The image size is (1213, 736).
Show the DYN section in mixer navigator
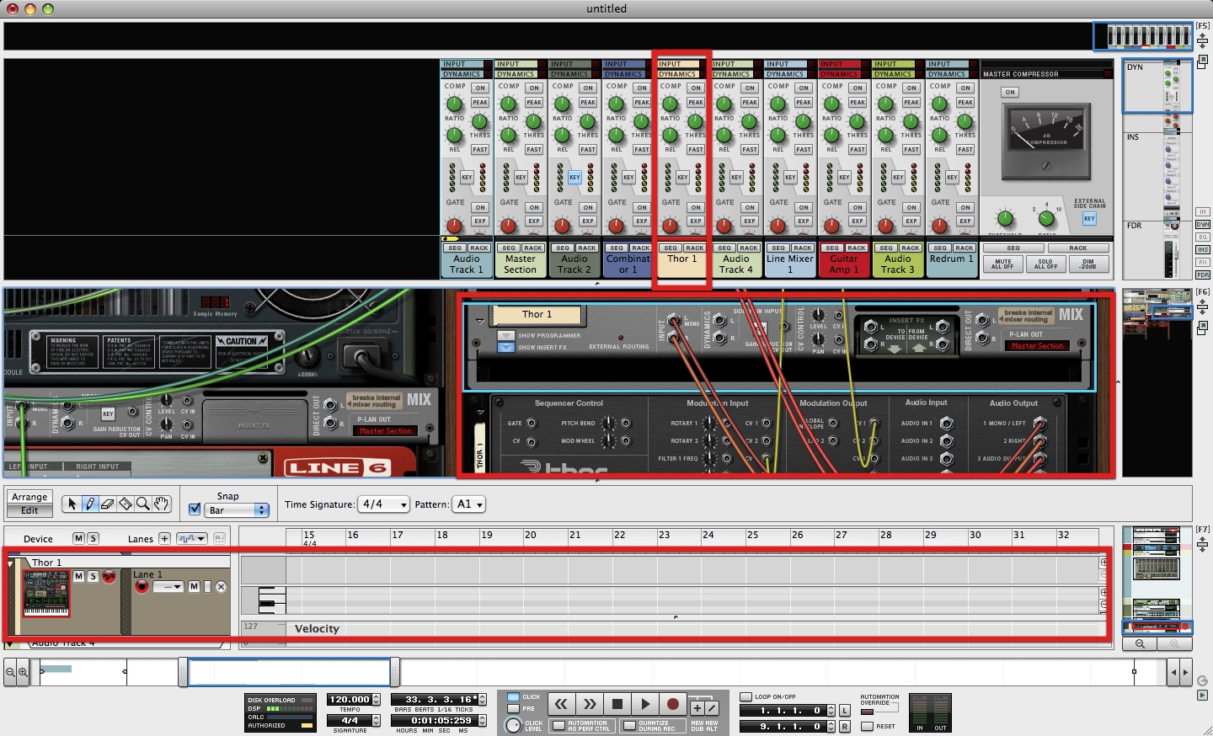pyautogui.click(x=1203, y=224)
